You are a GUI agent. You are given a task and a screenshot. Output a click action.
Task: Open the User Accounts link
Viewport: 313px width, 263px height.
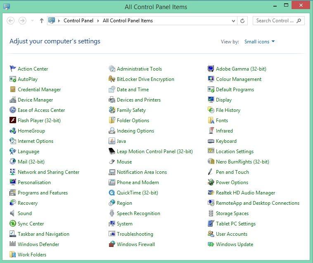point(232,234)
